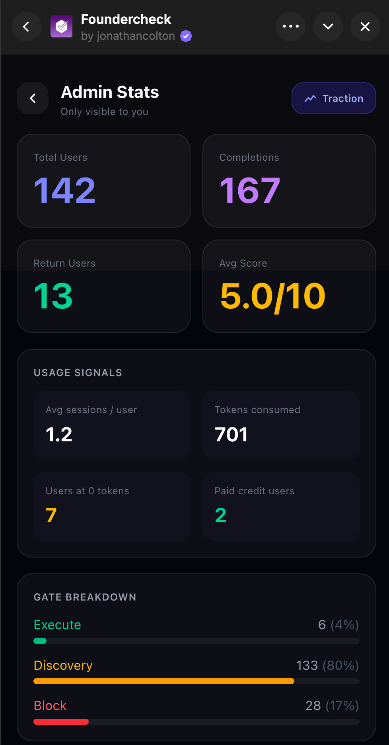Select the Total Users card

(103, 181)
